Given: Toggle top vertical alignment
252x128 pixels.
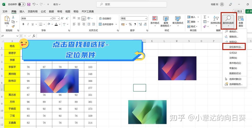Looking at the screenshot, I should click(x=74, y=18).
